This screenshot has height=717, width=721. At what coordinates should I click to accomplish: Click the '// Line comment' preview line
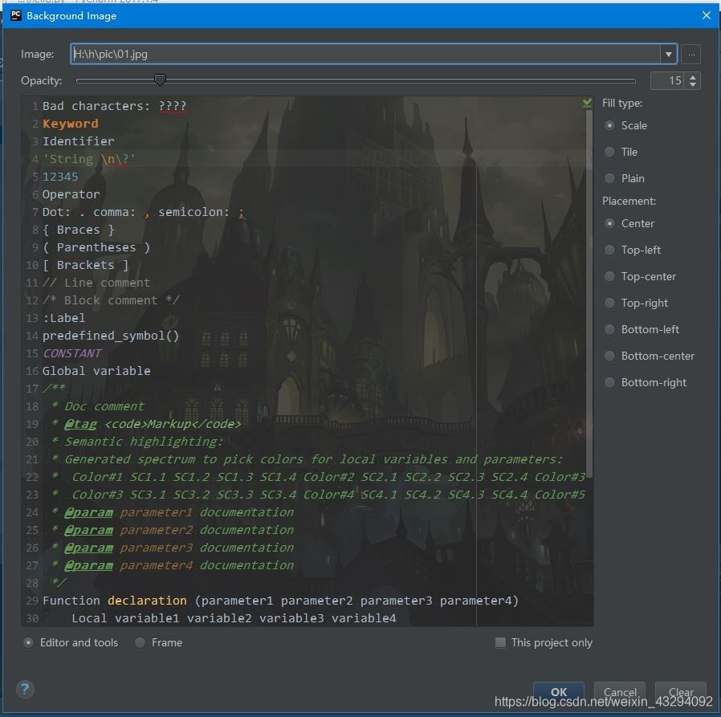tap(96, 283)
